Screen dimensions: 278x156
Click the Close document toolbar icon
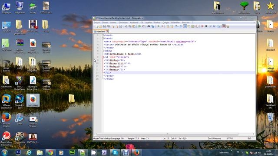(113, 26)
